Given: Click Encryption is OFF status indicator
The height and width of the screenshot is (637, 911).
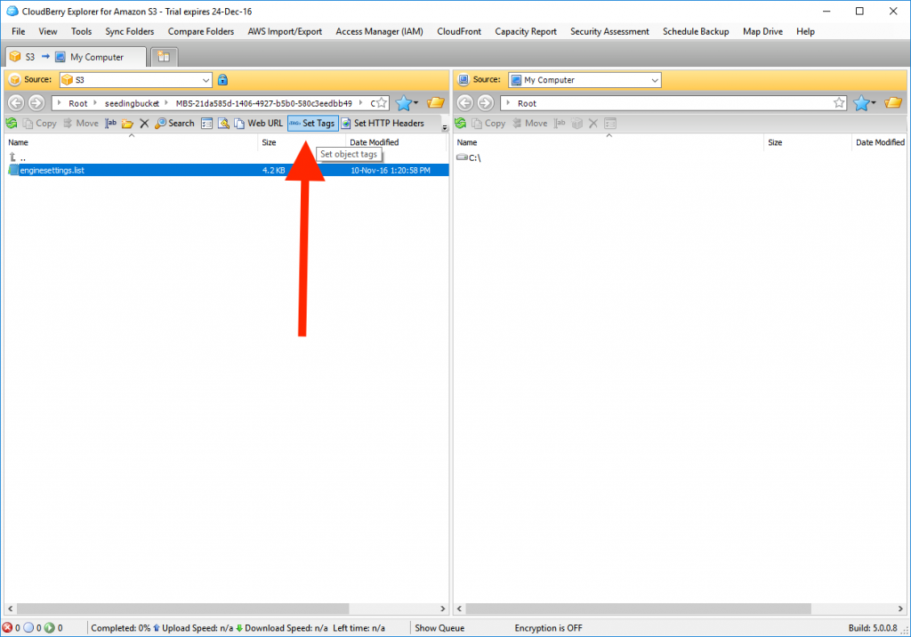Looking at the screenshot, I should [x=548, y=627].
